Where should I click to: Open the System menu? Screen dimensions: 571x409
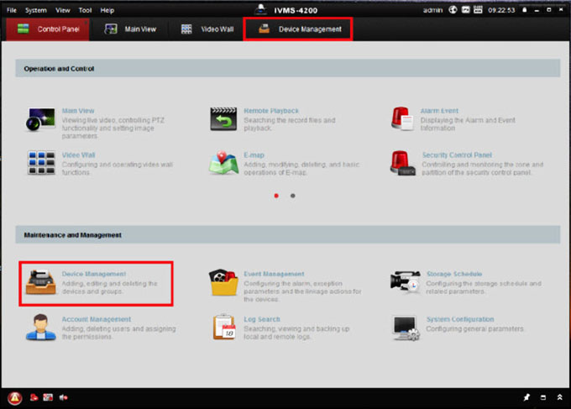[x=35, y=10]
